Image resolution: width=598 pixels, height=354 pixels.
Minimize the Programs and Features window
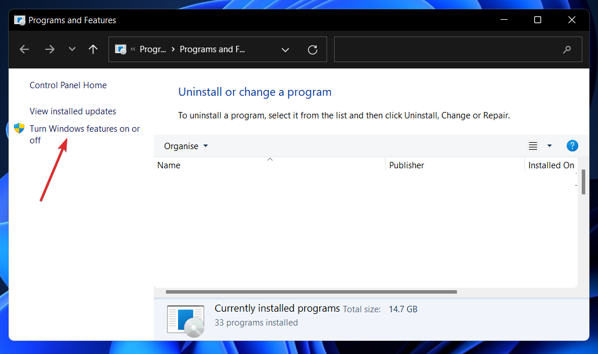click(x=504, y=20)
